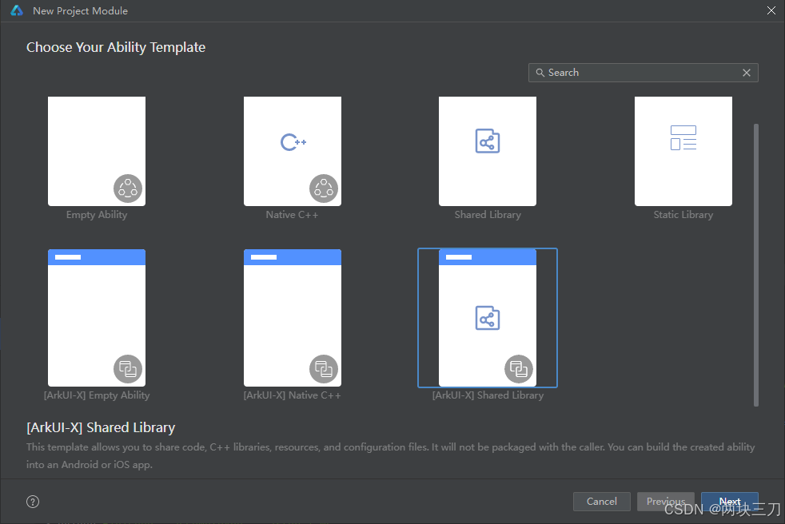This screenshot has width=785, height=524.
Task: Click the share icon in Shared Library card
Action: click(x=488, y=141)
